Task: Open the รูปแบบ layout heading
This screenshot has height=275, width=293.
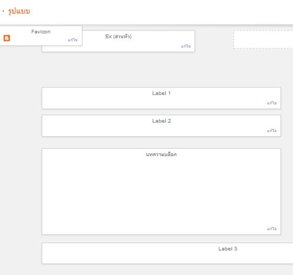Action: [19, 11]
